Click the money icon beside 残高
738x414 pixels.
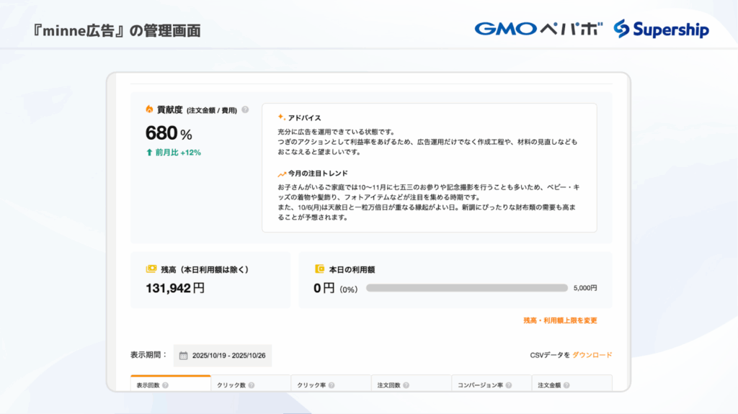pos(151,269)
